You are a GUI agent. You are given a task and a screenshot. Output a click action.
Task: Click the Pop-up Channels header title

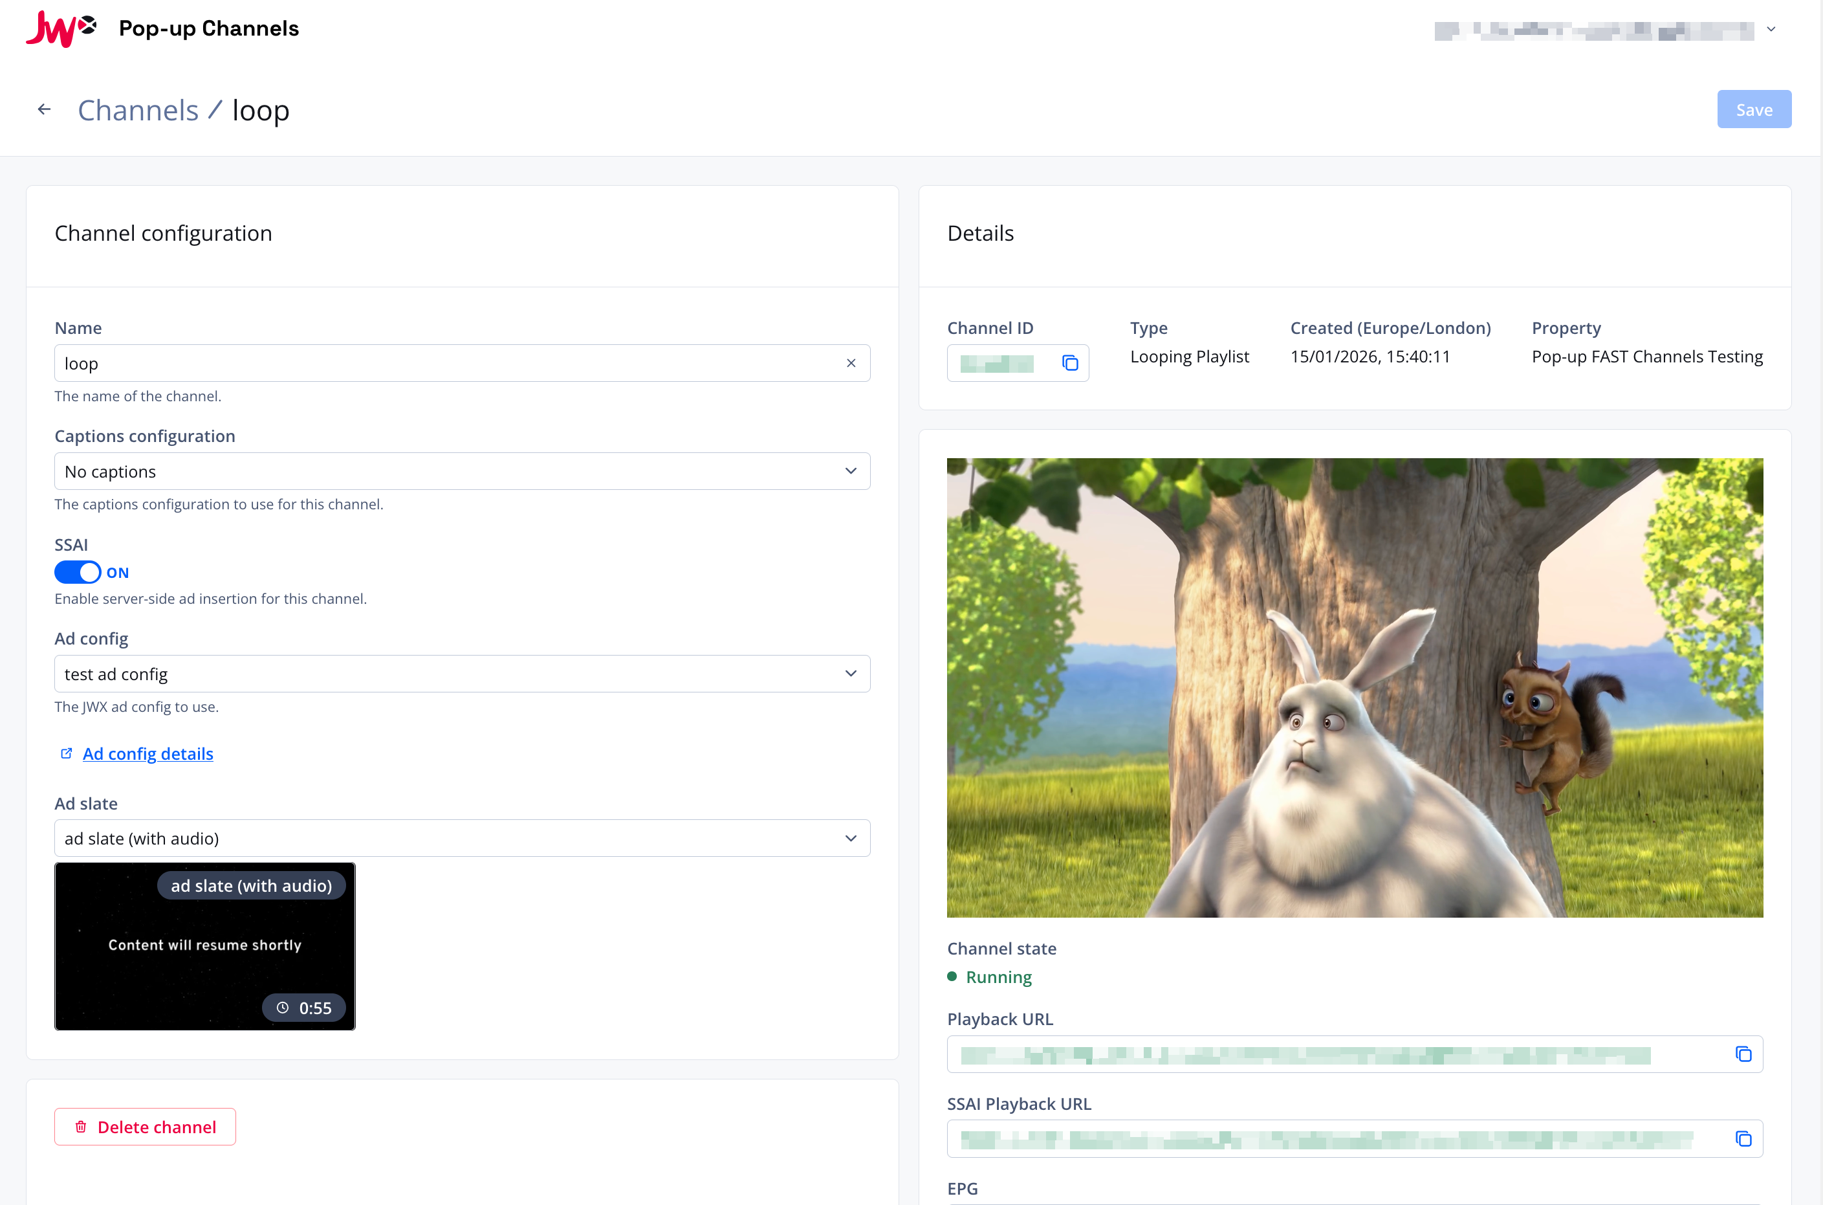(209, 28)
